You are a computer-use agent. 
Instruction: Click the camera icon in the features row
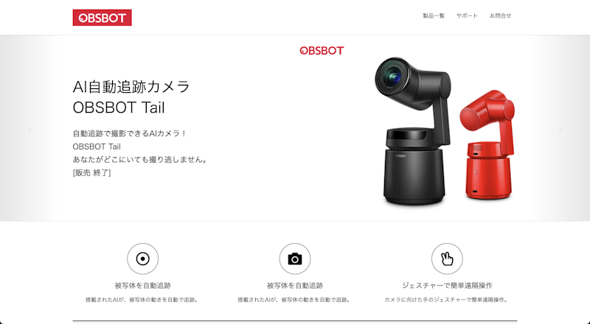click(295, 258)
